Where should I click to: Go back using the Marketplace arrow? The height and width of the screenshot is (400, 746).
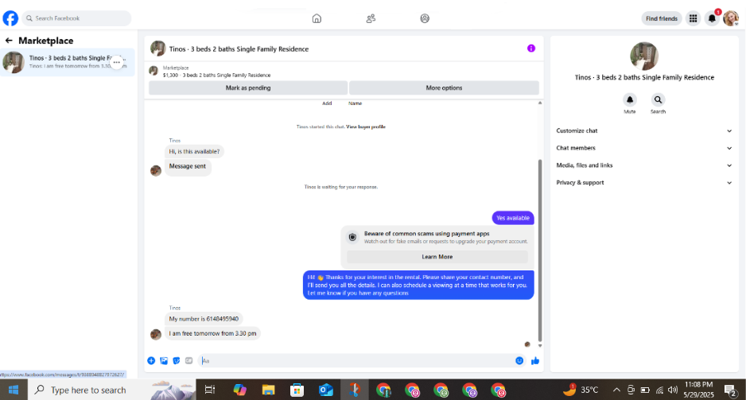9,41
